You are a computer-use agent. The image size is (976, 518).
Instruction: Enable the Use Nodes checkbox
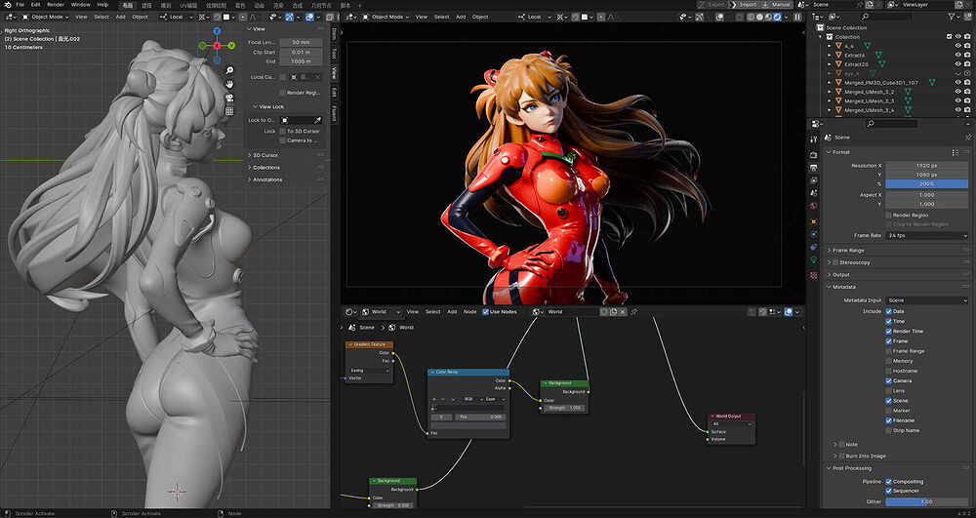point(485,311)
